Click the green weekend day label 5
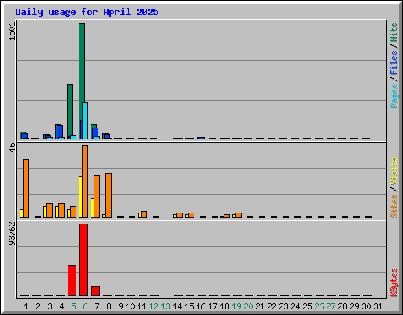This screenshot has height=315, width=403. tap(73, 306)
